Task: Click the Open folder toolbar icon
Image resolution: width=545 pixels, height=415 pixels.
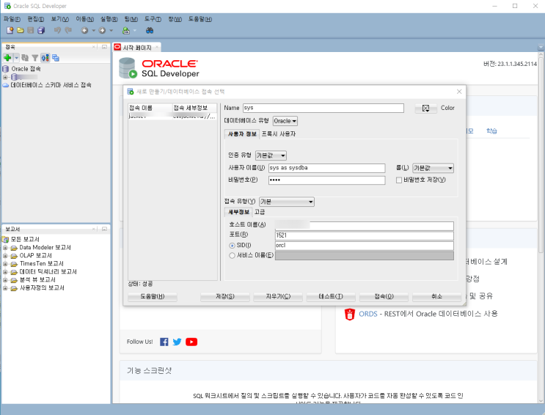Action: pyautogui.click(x=21, y=30)
